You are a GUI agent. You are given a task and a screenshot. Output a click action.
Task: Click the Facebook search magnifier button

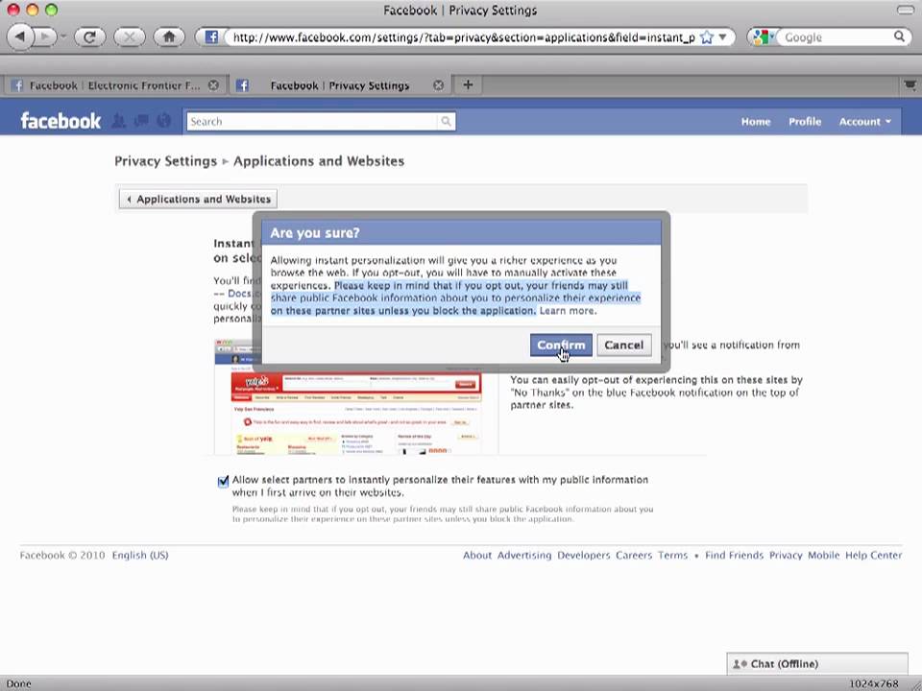447,121
